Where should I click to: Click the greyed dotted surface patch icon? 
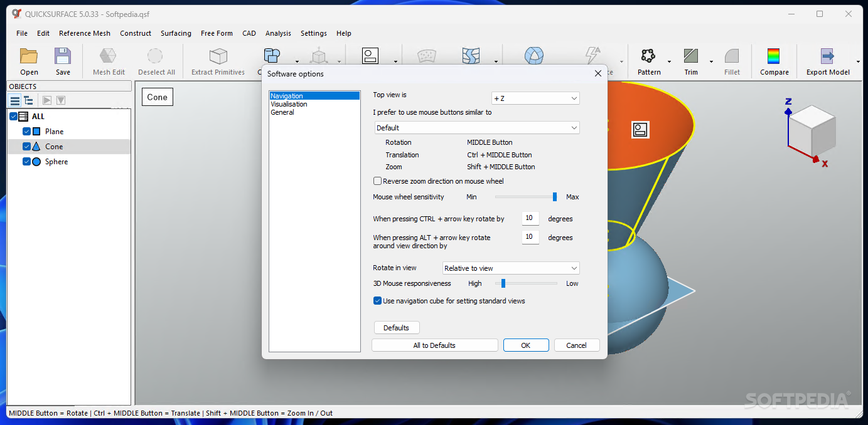click(x=427, y=56)
